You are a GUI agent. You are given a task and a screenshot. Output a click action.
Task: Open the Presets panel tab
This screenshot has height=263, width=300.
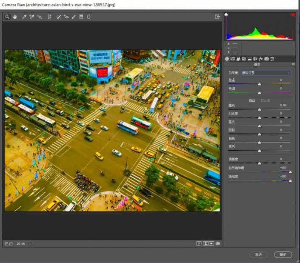(x=272, y=59)
